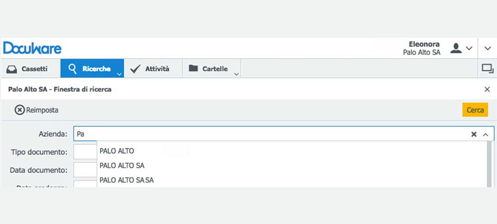Collapse the Azienda suggestion list chevron
This screenshot has height=224, width=497.
pos(486,134)
